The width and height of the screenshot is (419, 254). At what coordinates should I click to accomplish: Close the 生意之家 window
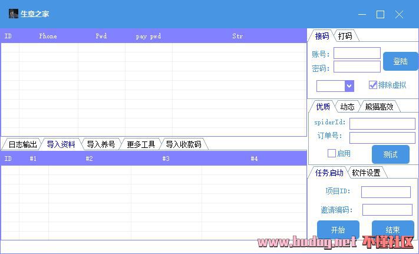[399, 14]
